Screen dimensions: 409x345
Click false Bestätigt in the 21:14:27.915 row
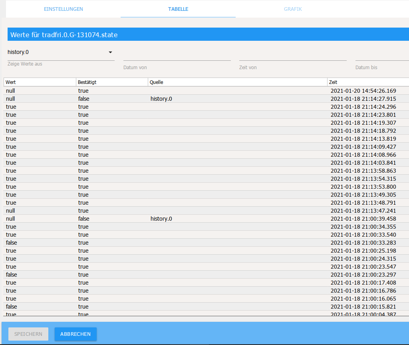coord(84,99)
